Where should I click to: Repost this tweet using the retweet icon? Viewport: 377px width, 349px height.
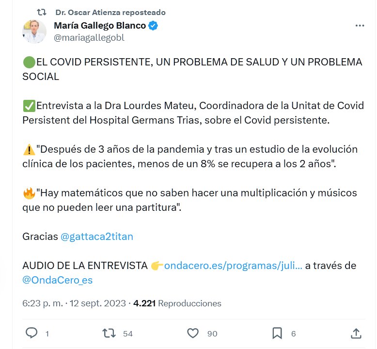tap(109, 333)
